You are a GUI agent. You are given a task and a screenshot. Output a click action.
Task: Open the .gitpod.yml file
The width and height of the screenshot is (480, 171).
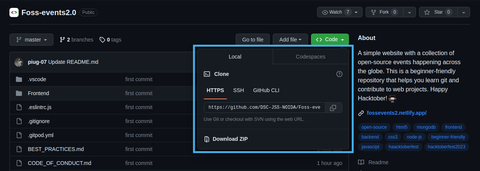(x=41, y=135)
